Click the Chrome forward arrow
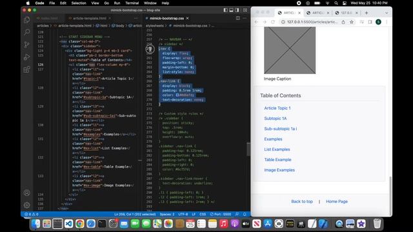Image resolution: width=413 pixels, height=232 pixels. point(265,22)
